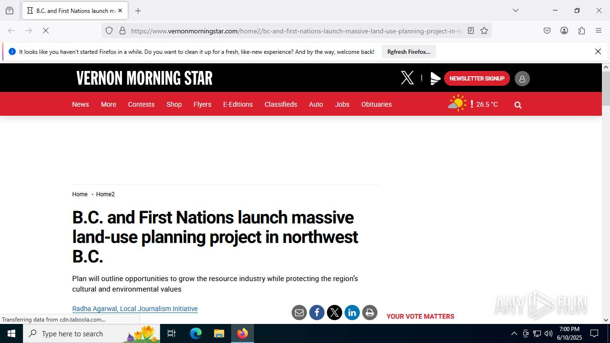This screenshot has width=610, height=343.
Task: Dismiss the Firefox refresh notification bar
Action: [x=598, y=51]
